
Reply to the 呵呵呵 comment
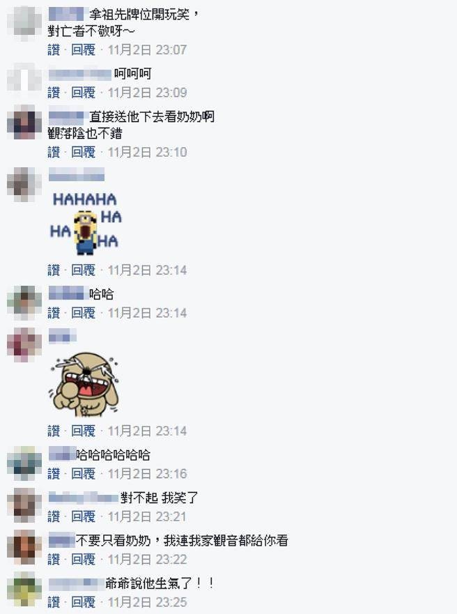pyautogui.click(x=83, y=93)
